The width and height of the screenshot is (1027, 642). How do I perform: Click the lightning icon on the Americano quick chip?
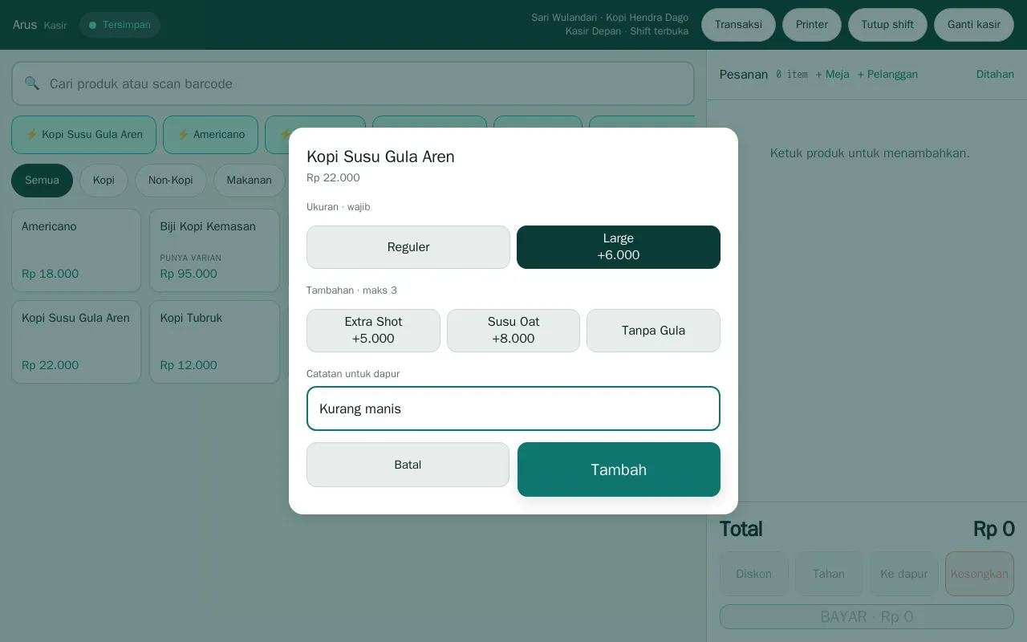click(x=183, y=135)
